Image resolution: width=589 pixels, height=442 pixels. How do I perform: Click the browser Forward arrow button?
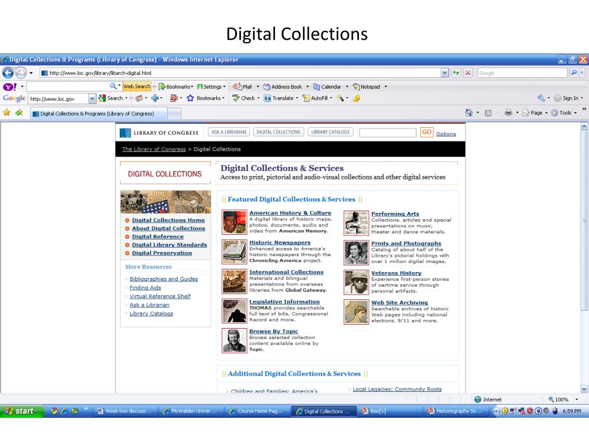pos(21,73)
